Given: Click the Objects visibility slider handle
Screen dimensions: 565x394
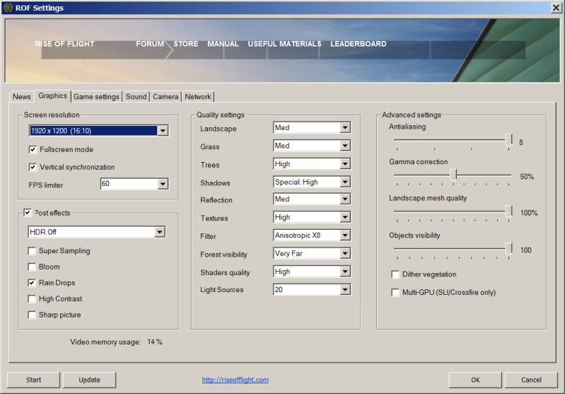Looking at the screenshot, I should pyautogui.click(x=508, y=249).
